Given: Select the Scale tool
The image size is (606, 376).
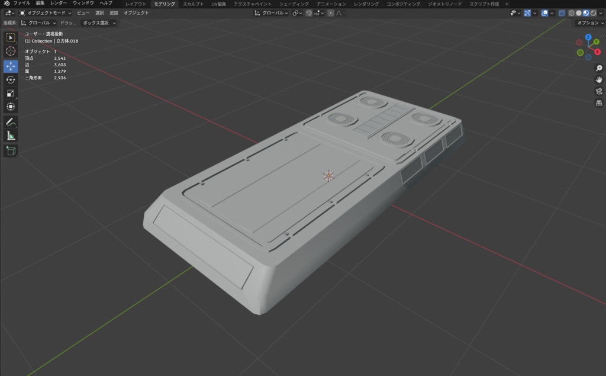Looking at the screenshot, I should coord(11,93).
